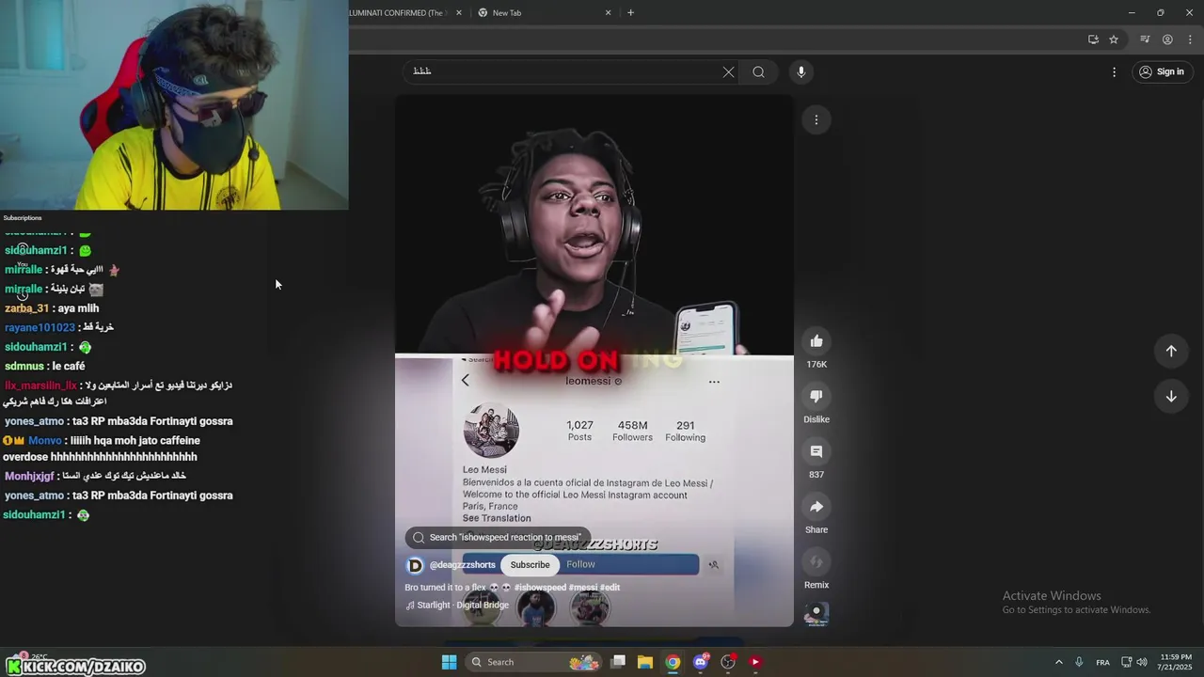Open a new browser tab with plus

coord(630,12)
